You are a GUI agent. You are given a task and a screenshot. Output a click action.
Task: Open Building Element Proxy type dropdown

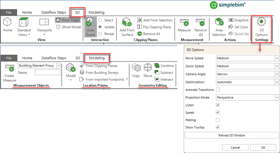[x=59, y=66]
